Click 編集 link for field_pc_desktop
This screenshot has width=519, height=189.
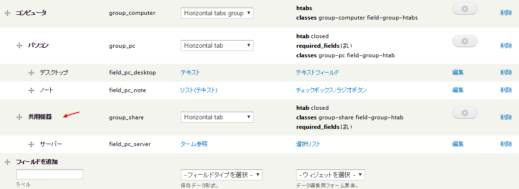458,73
